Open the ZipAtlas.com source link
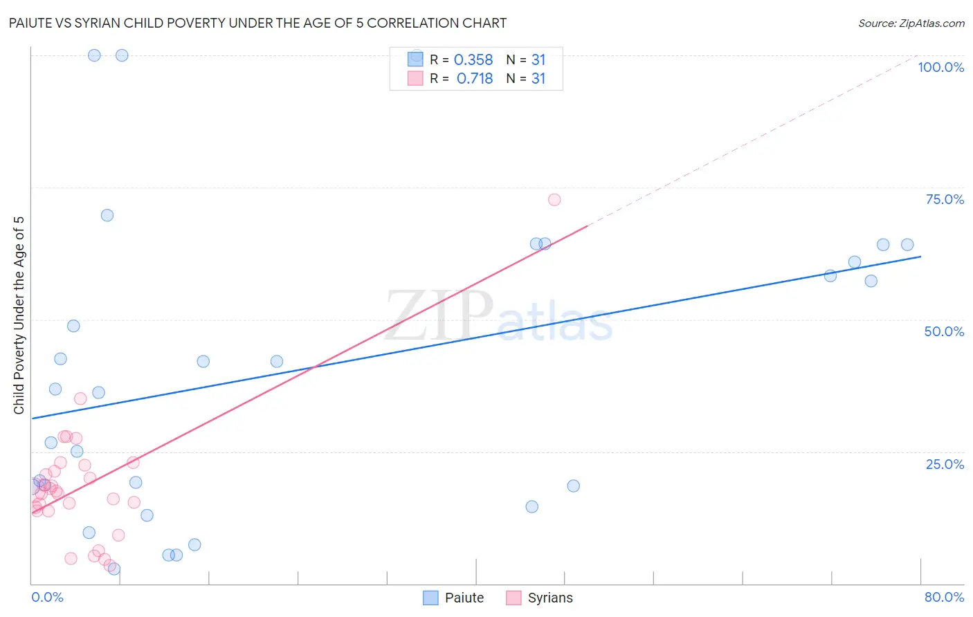 pos(911,23)
